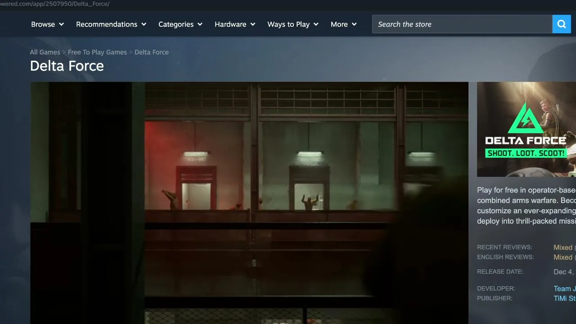Open the More menu
This screenshot has height=324, width=576.
click(x=344, y=24)
